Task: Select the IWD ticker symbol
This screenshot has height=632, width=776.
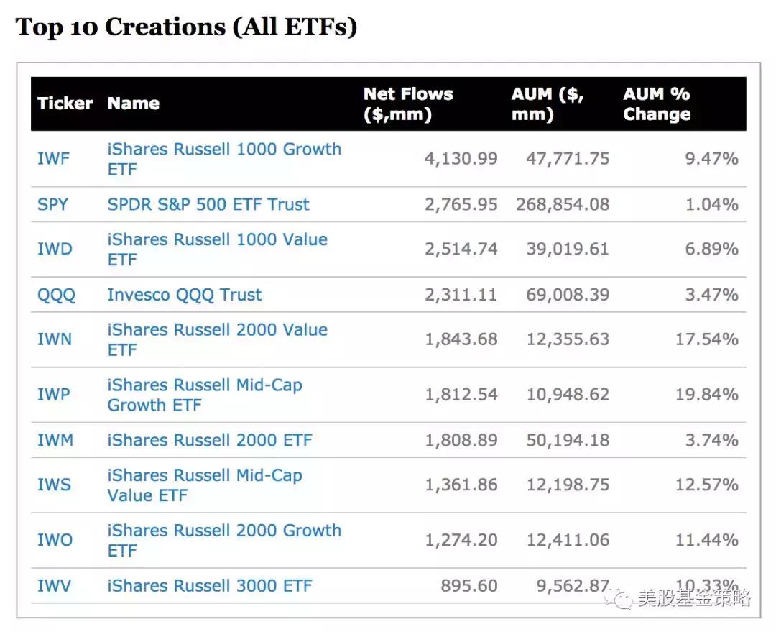Action: coord(55,249)
